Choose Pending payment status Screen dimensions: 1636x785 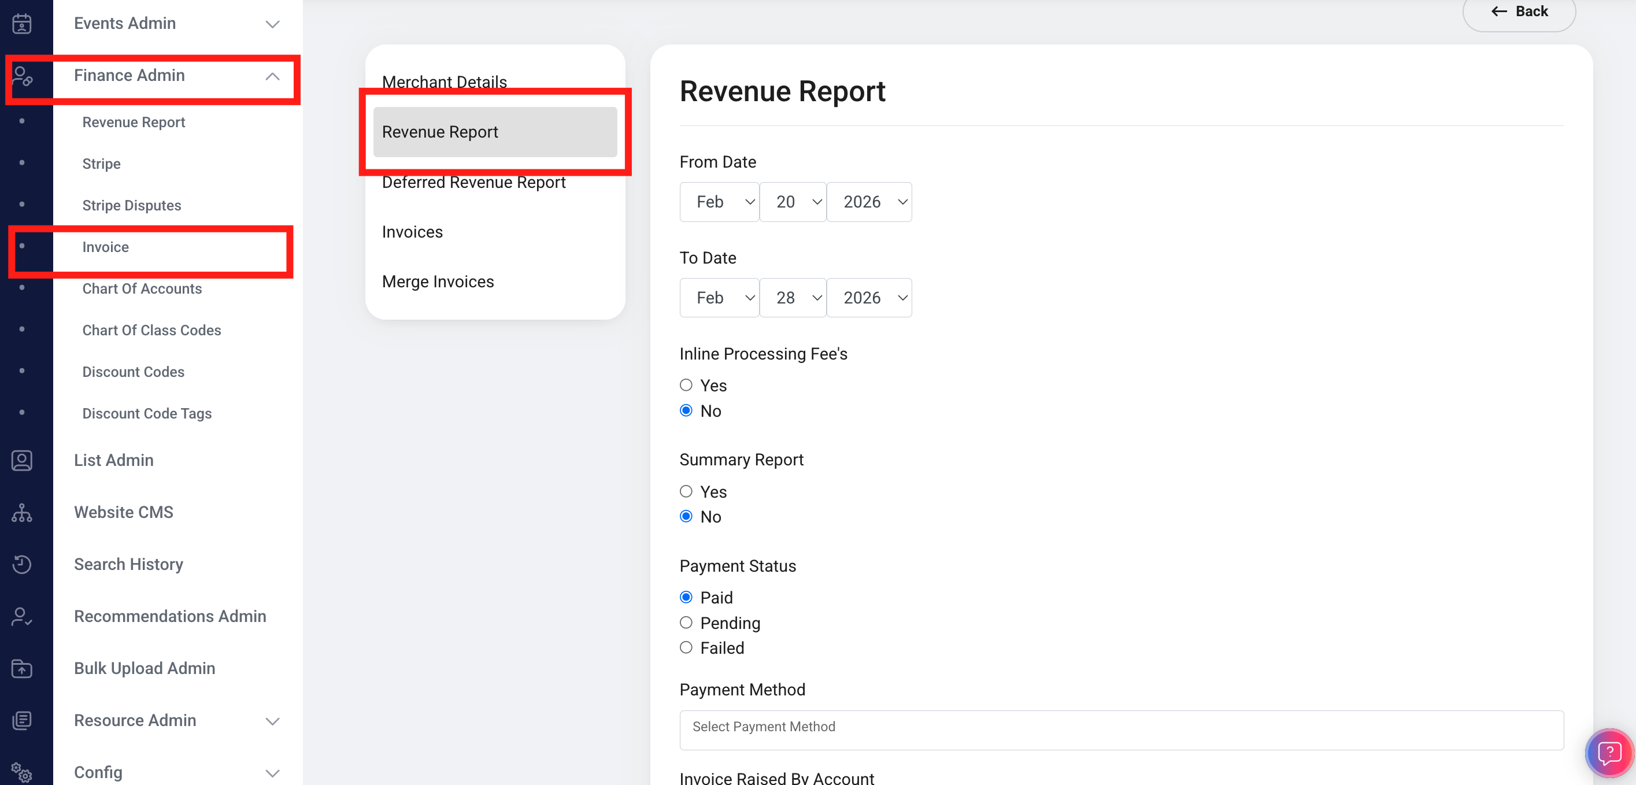[x=686, y=623]
